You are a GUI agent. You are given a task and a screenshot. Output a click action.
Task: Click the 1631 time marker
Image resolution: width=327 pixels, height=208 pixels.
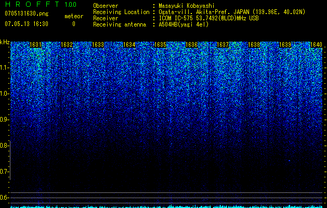point(35,45)
